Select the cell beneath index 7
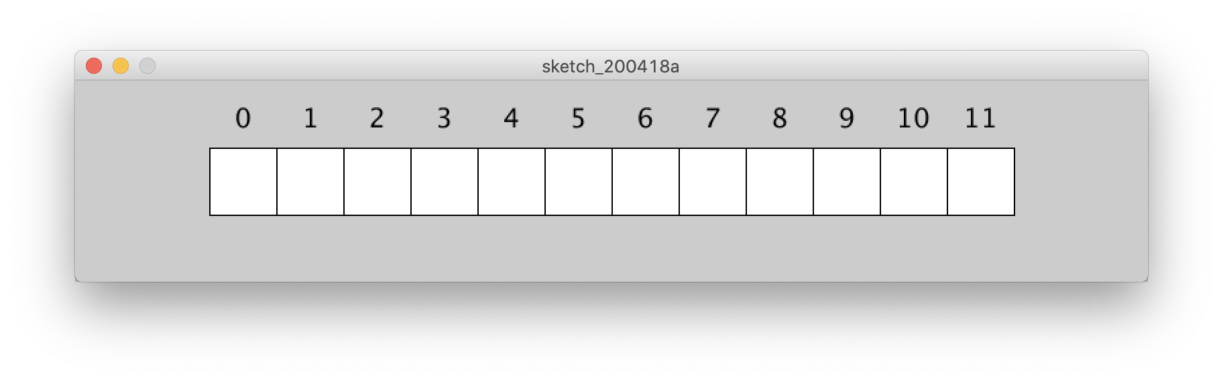Image resolution: width=1223 pixels, height=381 pixels. click(713, 182)
